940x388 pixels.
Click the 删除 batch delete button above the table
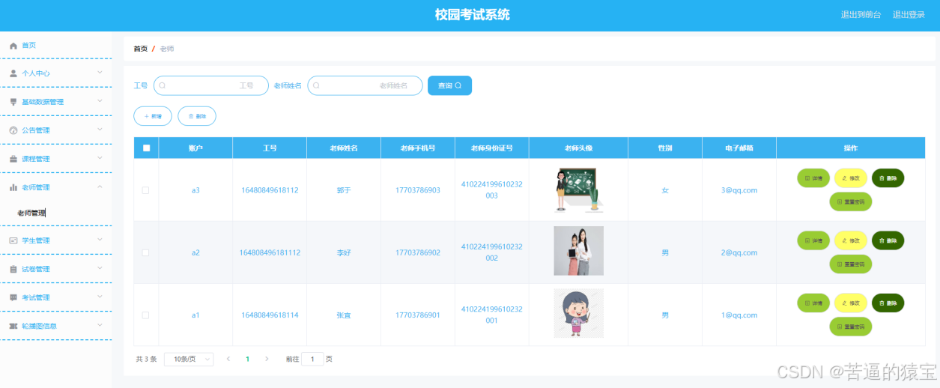click(197, 116)
